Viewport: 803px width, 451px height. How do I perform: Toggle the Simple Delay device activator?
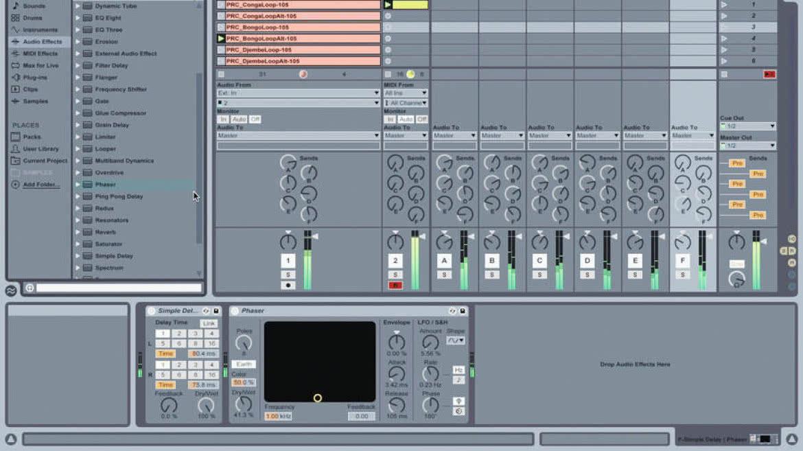click(x=152, y=311)
